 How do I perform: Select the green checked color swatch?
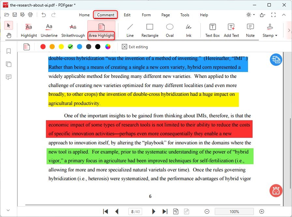pyautogui.click(x=70, y=47)
